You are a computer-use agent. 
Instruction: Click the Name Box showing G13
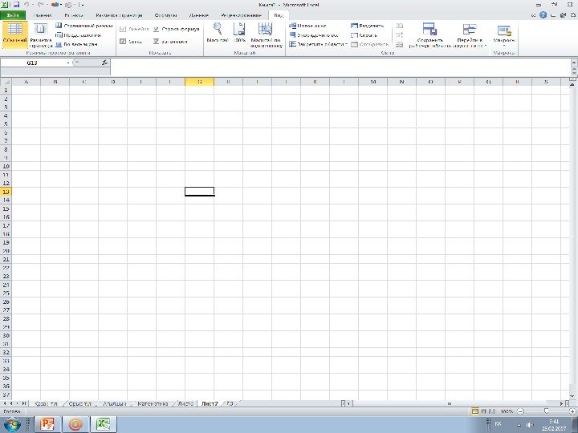pos(32,63)
